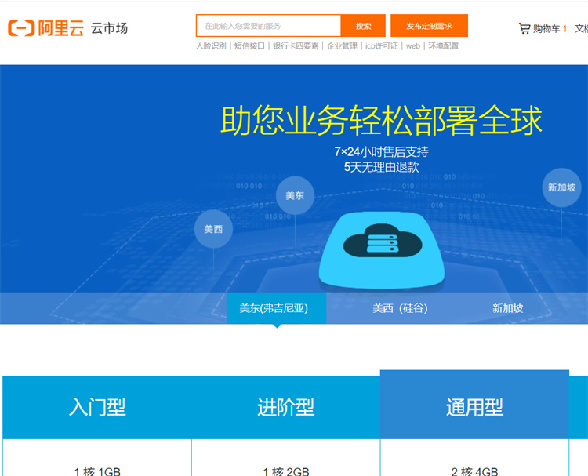Switch to the 新加坡 region tab
The height and width of the screenshot is (476, 588).
507,308
